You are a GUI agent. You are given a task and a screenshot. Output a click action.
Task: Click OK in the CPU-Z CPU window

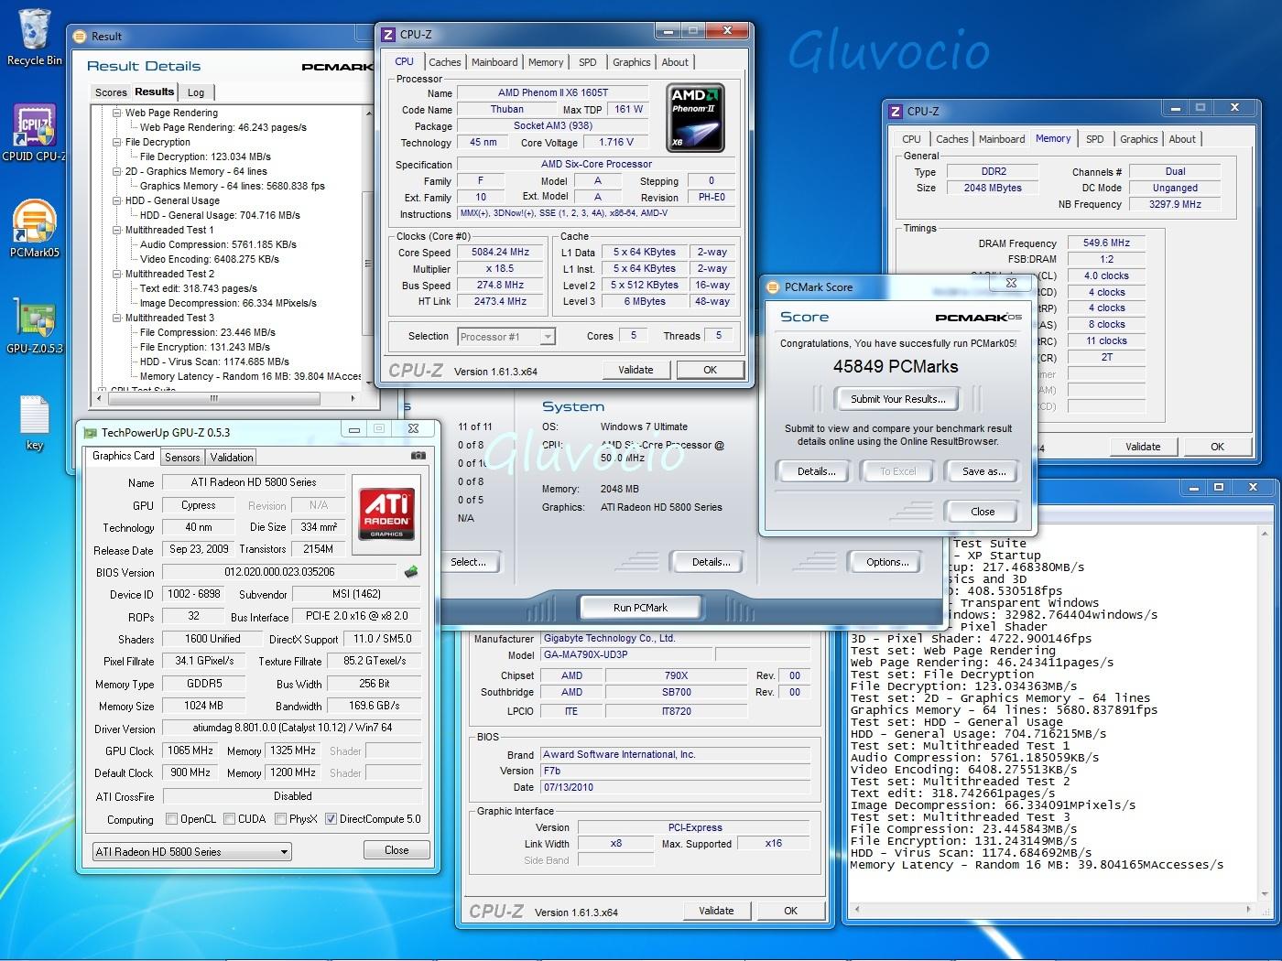tap(711, 370)
